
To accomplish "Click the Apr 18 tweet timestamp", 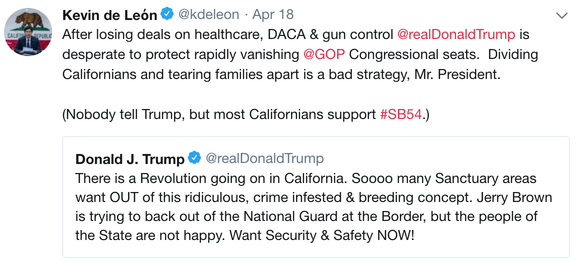I will pyautogui.click(x=273, y=15).
